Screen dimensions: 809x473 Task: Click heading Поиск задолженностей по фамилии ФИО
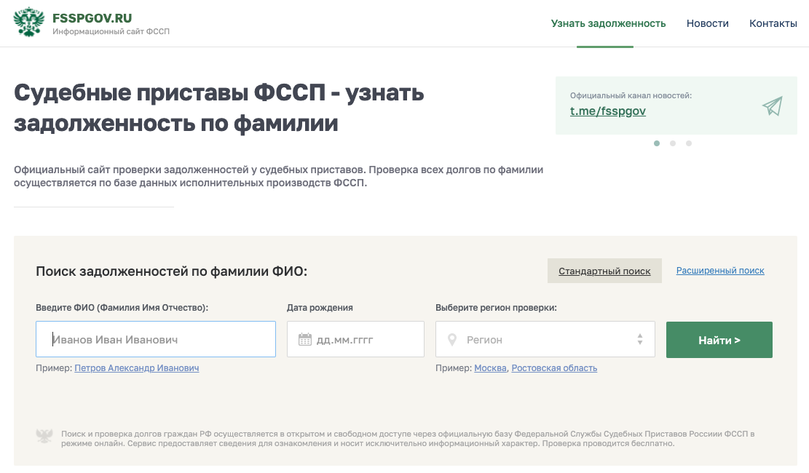(171, 271)
